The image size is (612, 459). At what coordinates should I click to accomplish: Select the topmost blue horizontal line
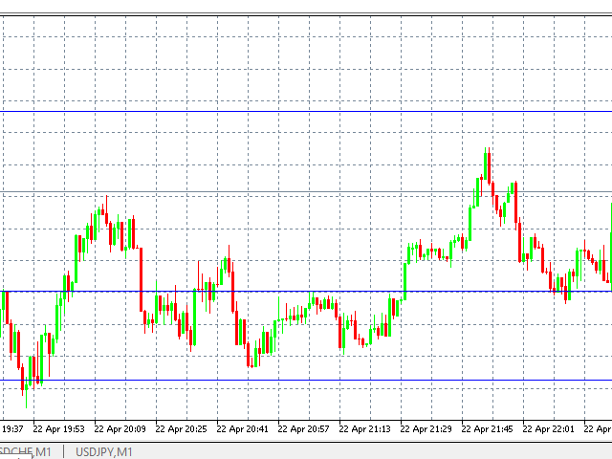306,112
